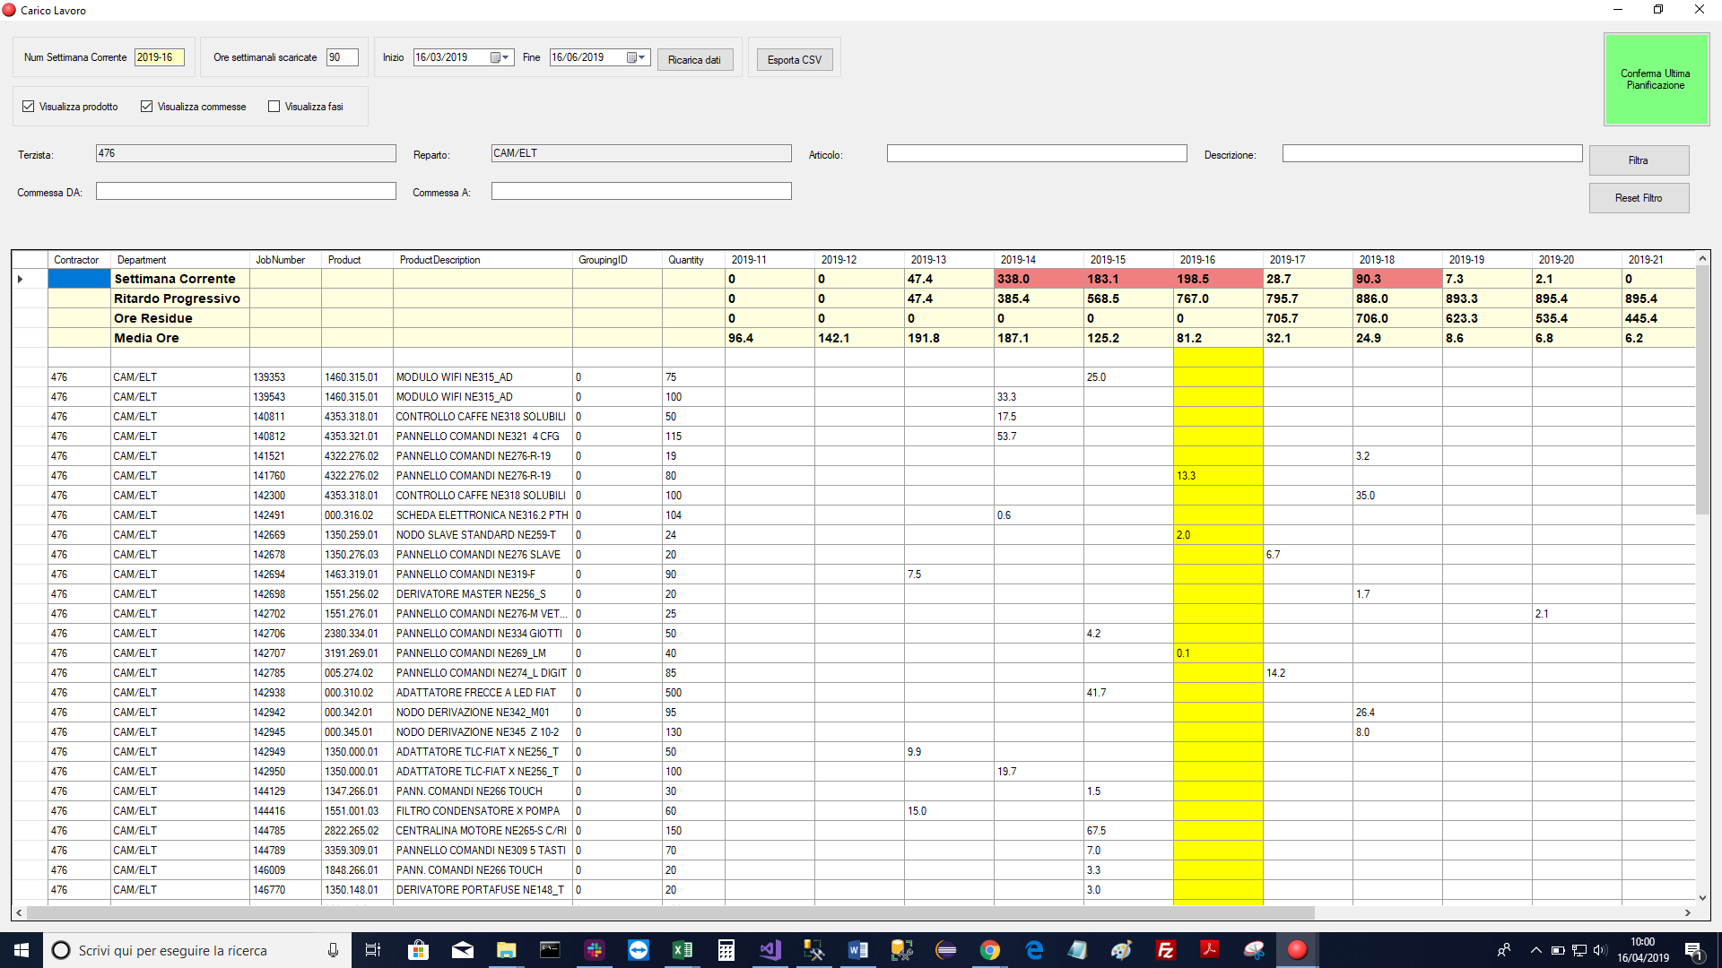Screen dimensions: 1722x968
Task: Open the Windows Start menu
Action: coord(22,950)
